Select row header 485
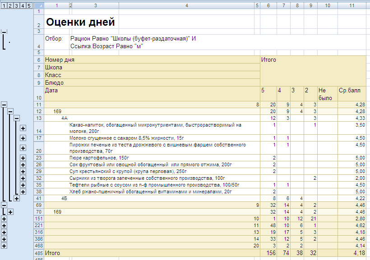This screenshot has height=260, width=370. coord(39,253)
